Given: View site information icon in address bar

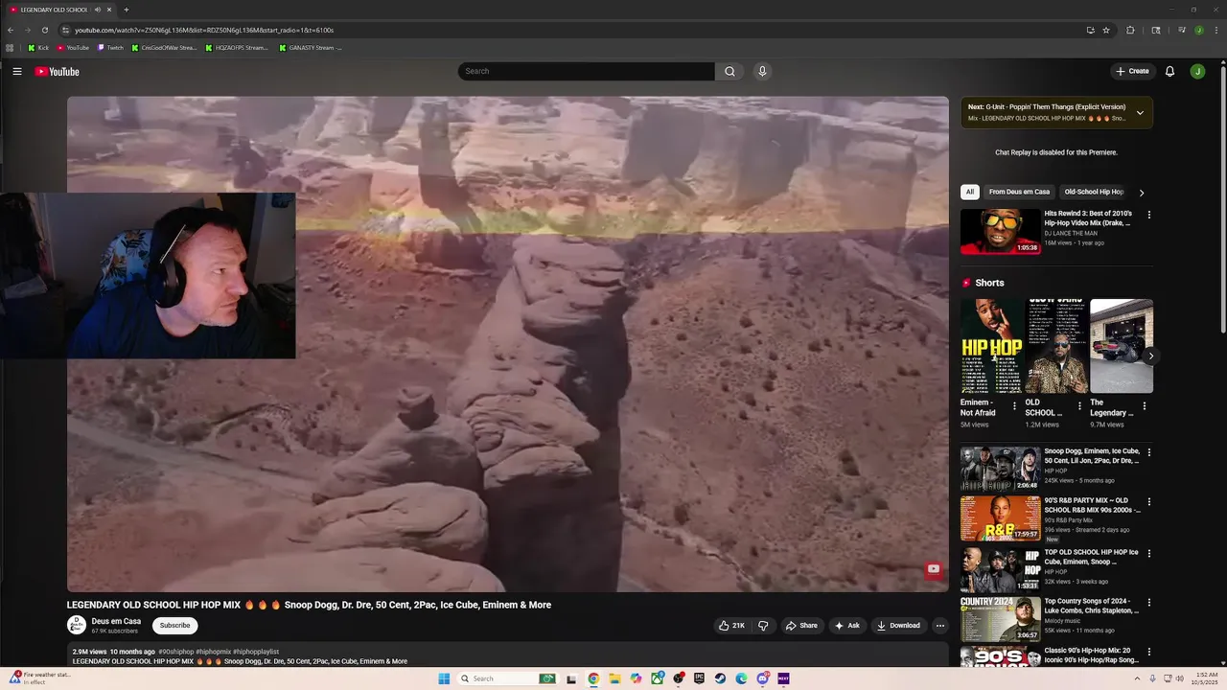Looking at the screenshot, I should tap(65, 30).
